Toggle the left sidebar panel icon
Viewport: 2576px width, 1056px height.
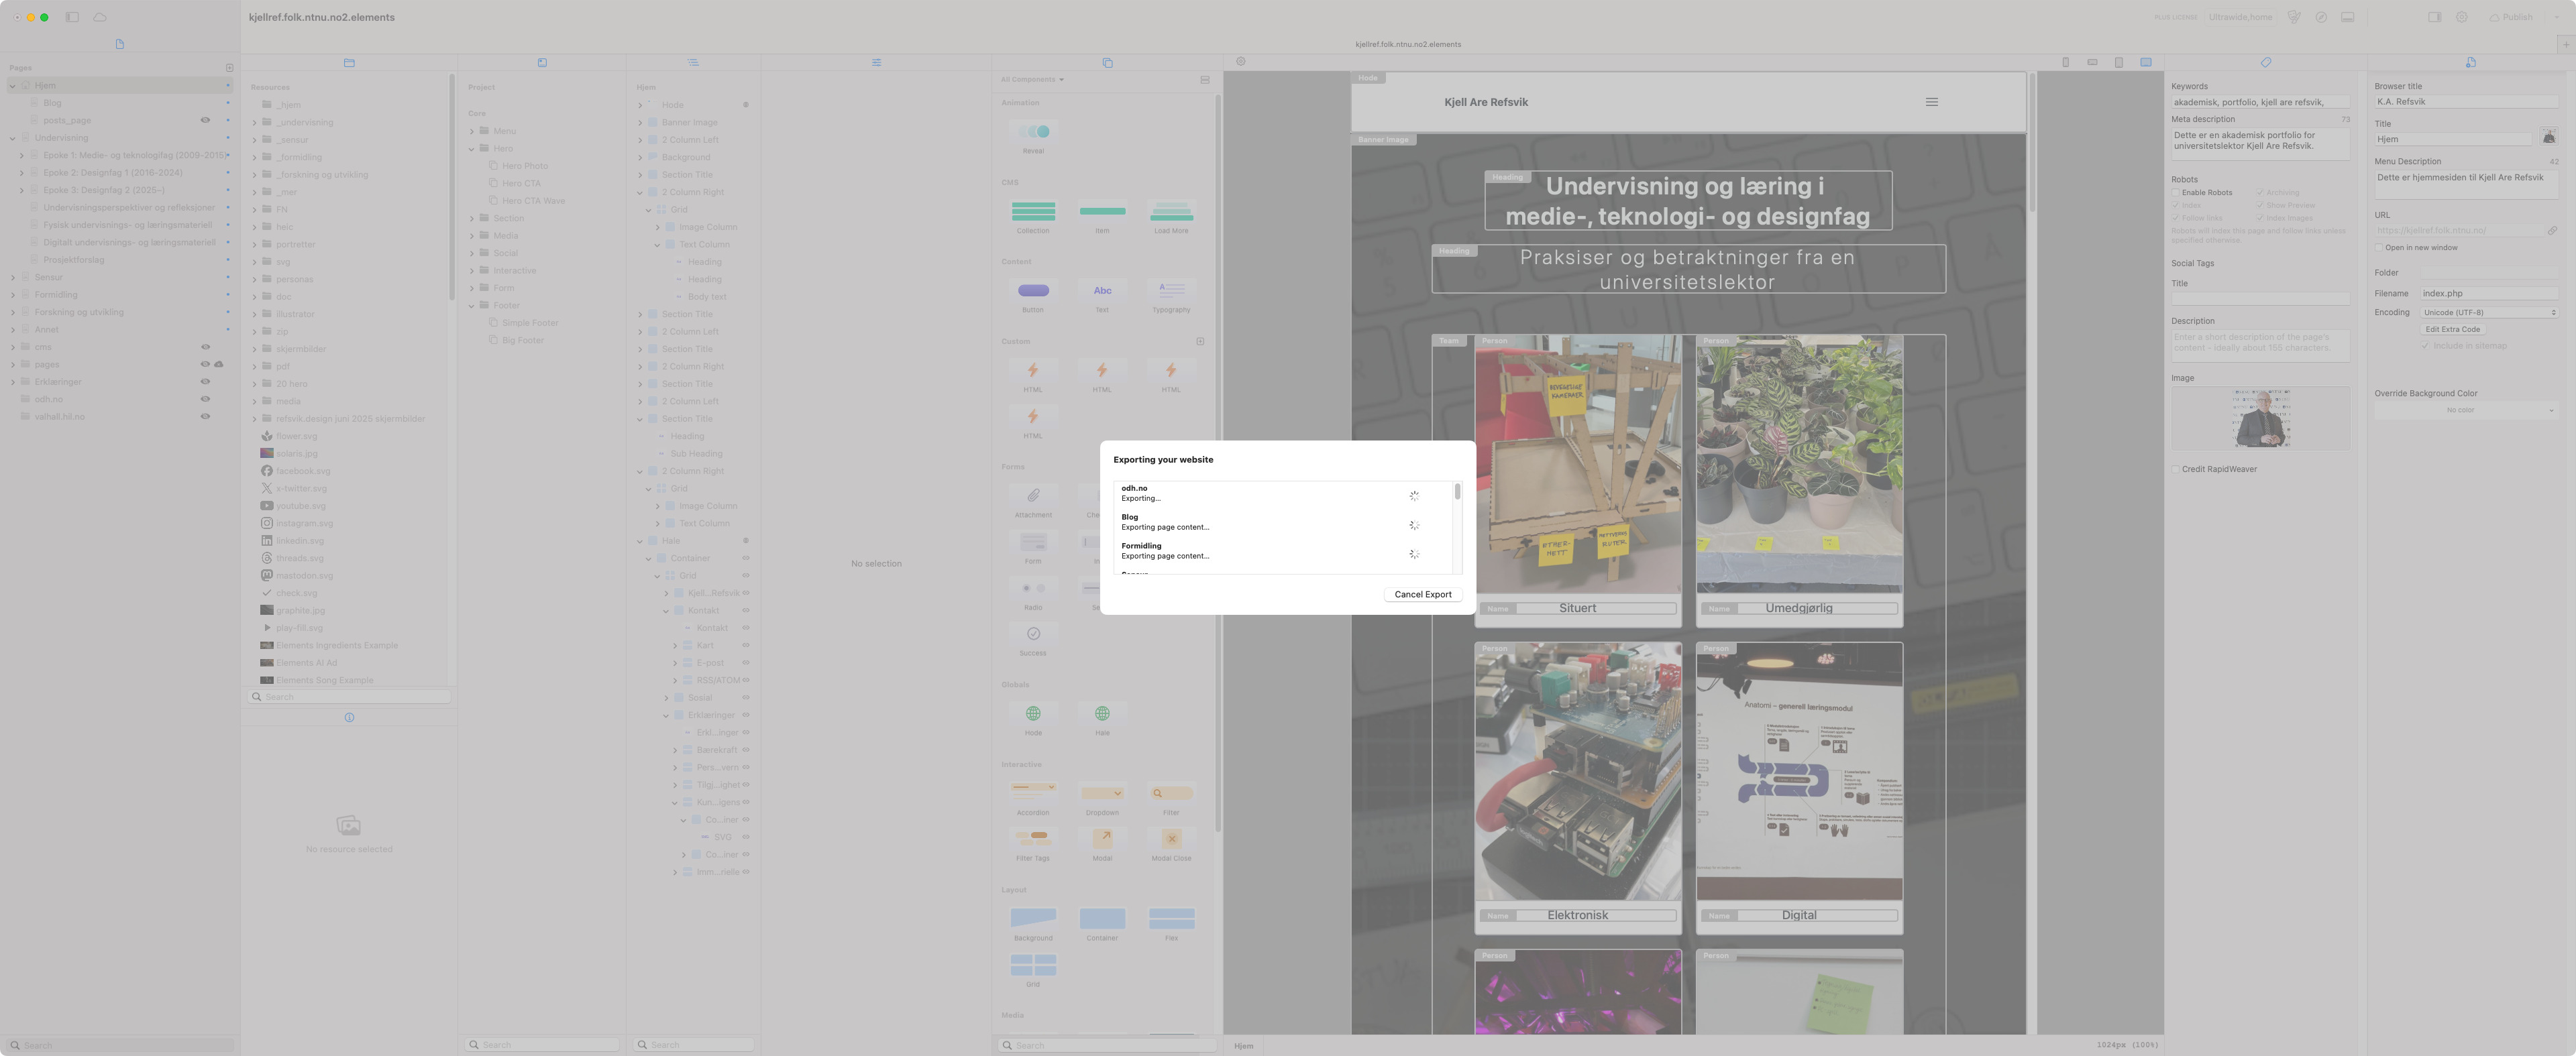(72, 17)
